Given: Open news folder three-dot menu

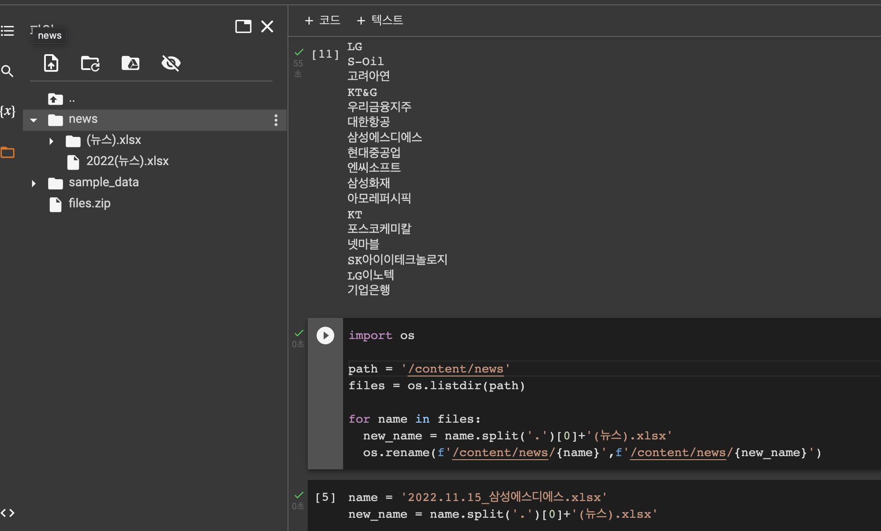Looking at the screenshot, I should pyautogui.click(x=276, y=120).
